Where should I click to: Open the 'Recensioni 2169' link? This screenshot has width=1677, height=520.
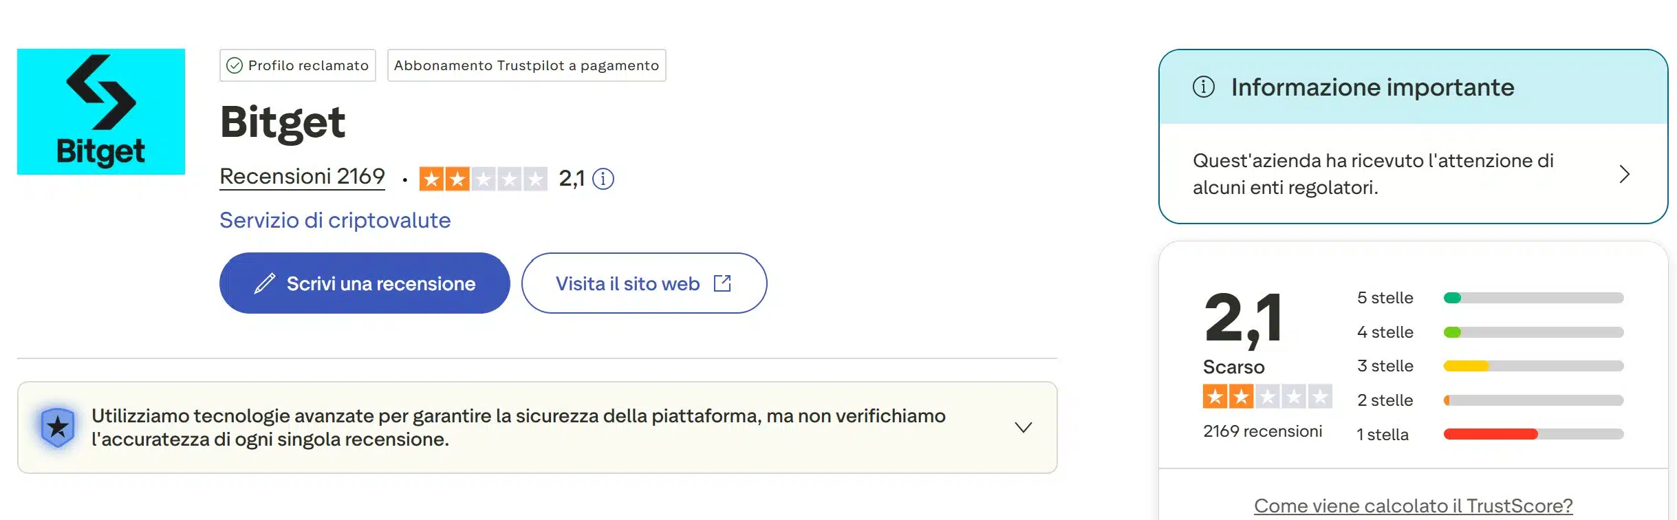point(302,177)
